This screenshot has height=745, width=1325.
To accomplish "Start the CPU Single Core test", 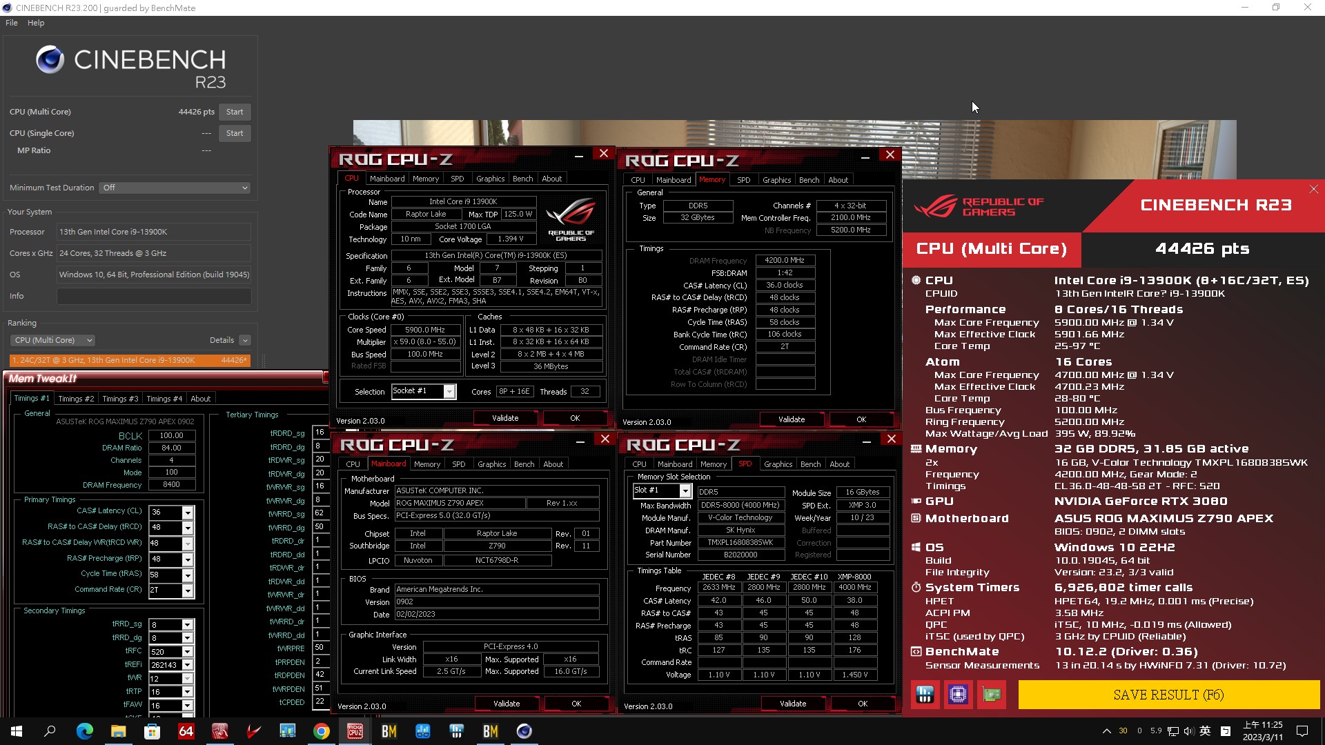I will pyautogui.click(x=235, y=133).
